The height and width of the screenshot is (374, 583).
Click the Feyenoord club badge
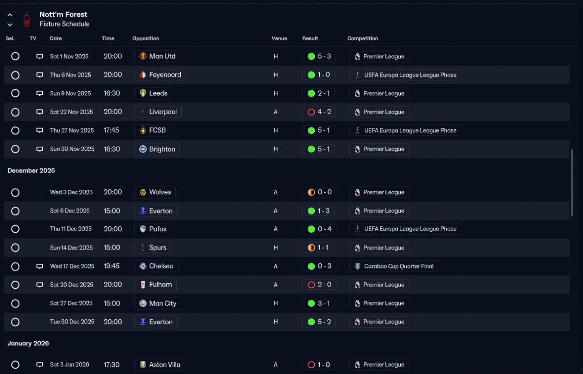(143, 75)
